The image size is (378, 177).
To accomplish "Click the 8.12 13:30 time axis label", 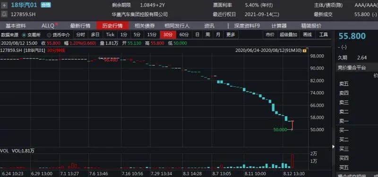I will point(293,173).
